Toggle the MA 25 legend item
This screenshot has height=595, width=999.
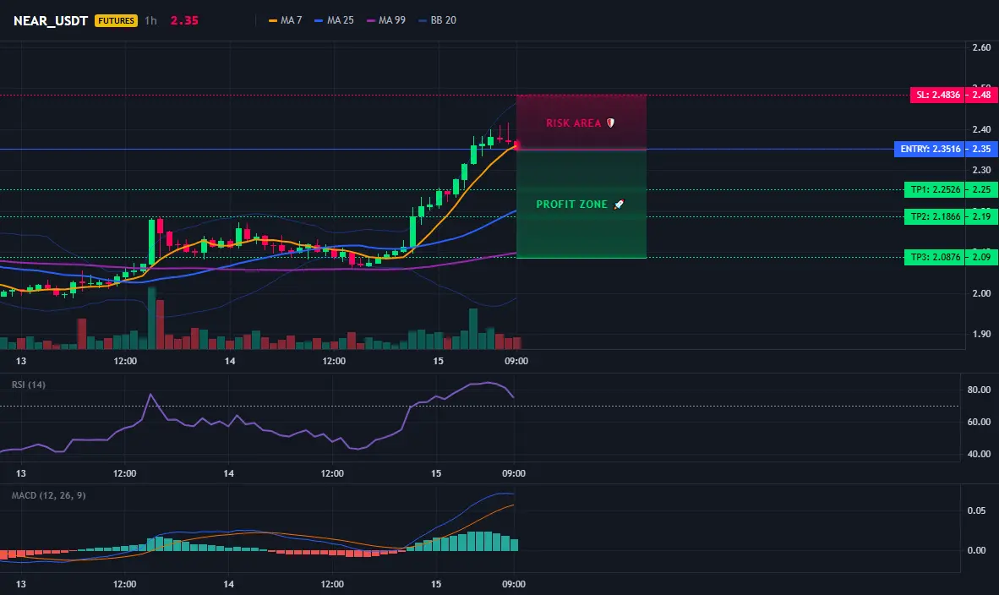click(335, 20)
